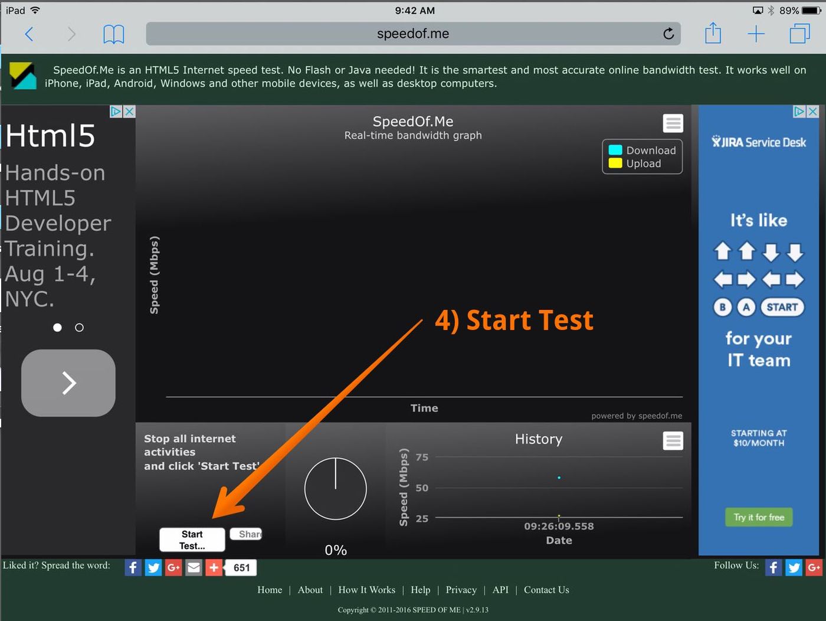This screenshot has width=826, height=621.
Task: Open the Safari share sheet icon
Action: pyautogui.click(x=713, y=33)
